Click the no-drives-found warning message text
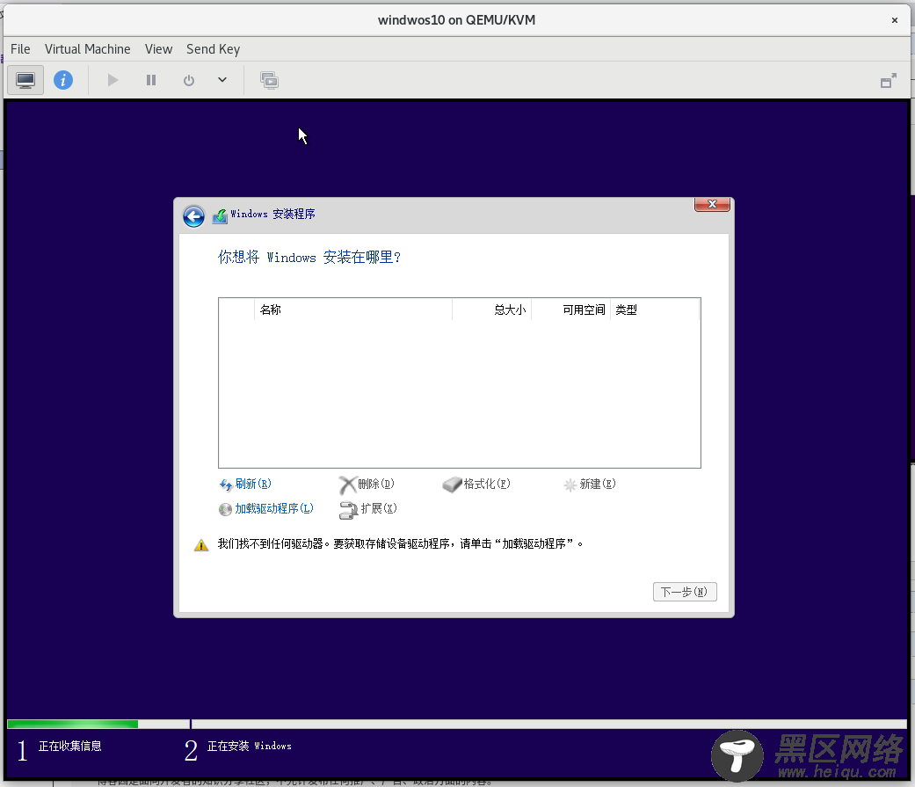The height and width of the screenshot is (787, 915). tap(400, 544)
